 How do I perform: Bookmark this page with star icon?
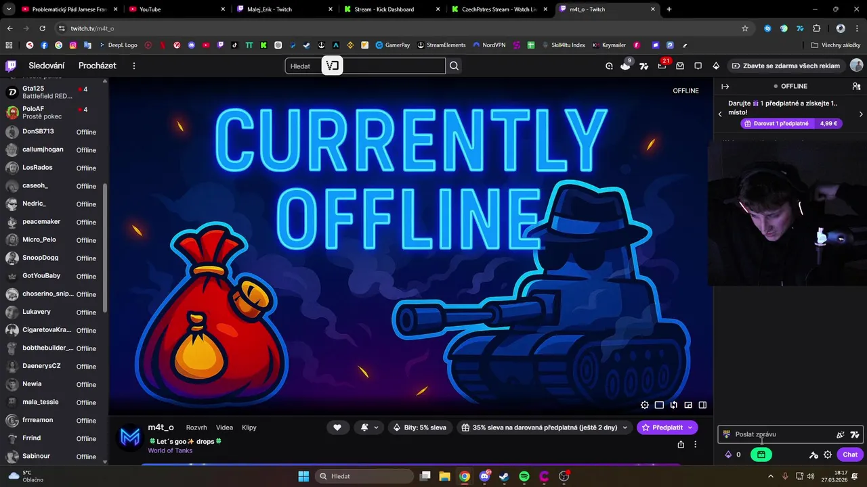pos(745,28)
